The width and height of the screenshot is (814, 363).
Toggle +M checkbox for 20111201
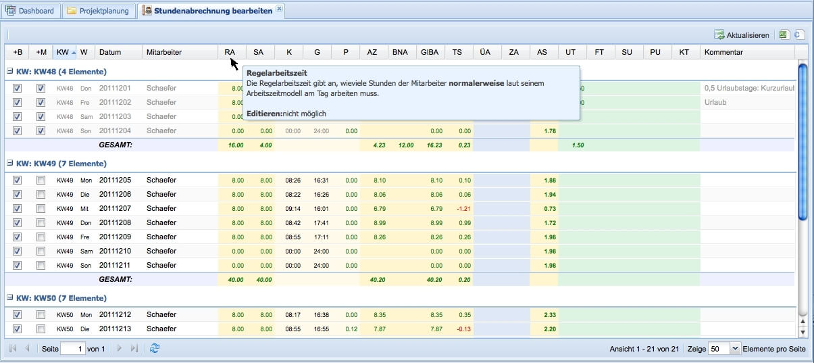[41, 88]
